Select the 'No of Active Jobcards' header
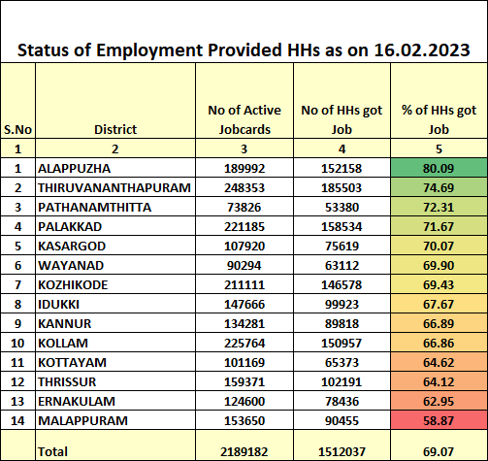This screenshot has height=461, width=488. (244, 101)
